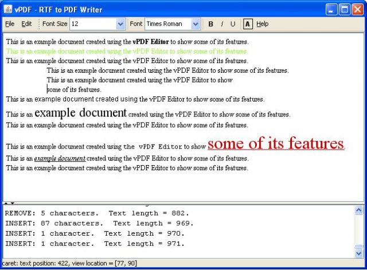Image resolution: width=367 pixels, height=270 pixels.
Task: Click the green colored sentence line
Action: (x=127, y=51)
